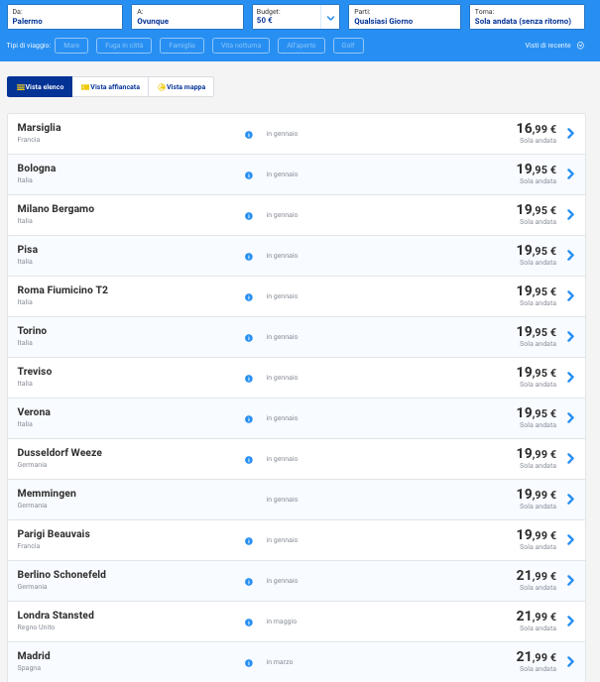
Task: Click the Da: Palermo departure field
Action: [x=65, y=17]
